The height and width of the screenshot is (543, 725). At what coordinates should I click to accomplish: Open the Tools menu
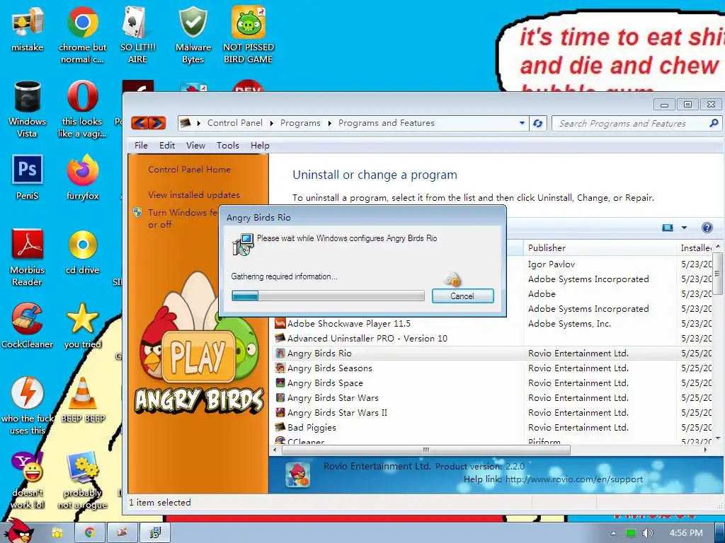click(x=228, y=146)
